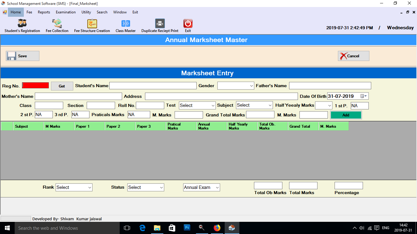Launch Fee Structure Creation from toolbar
Viewport: 417px width, 234px height.
pyautogui.click(x=92, y=26)
